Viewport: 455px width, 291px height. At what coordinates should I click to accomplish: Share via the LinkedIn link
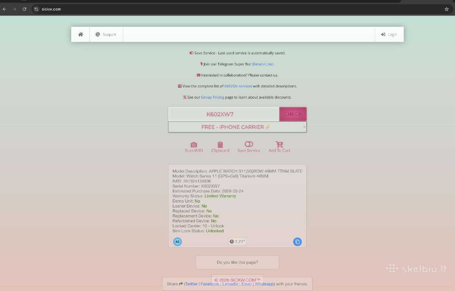coord(230,284)
